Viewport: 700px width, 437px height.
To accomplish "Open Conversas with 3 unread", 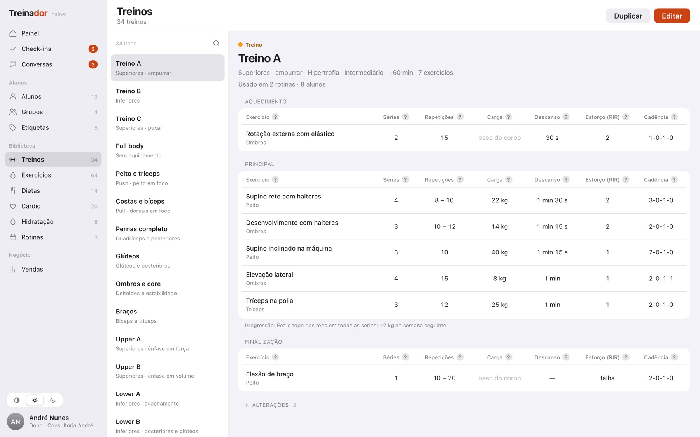I will pos(53,64).
